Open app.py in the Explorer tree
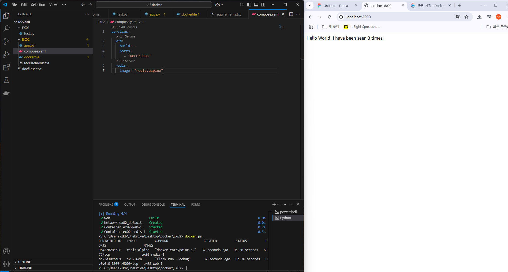Viewport: 508px width, 272px height. coord(53,45)
